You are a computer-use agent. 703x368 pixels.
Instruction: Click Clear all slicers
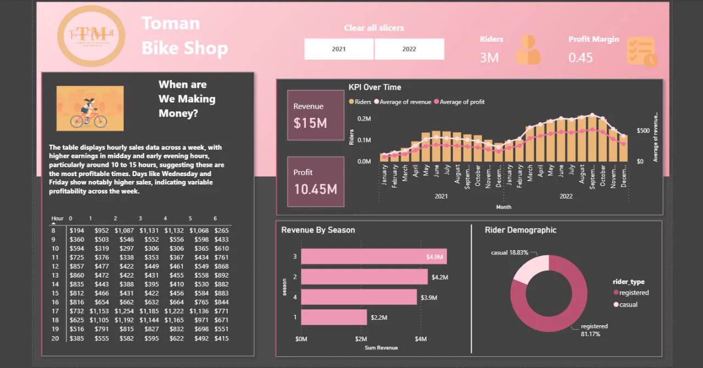pos(374,28)
